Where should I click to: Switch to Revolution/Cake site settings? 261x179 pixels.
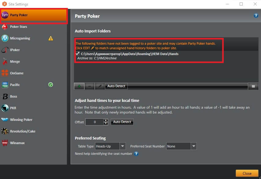click(x=33, y=131)
